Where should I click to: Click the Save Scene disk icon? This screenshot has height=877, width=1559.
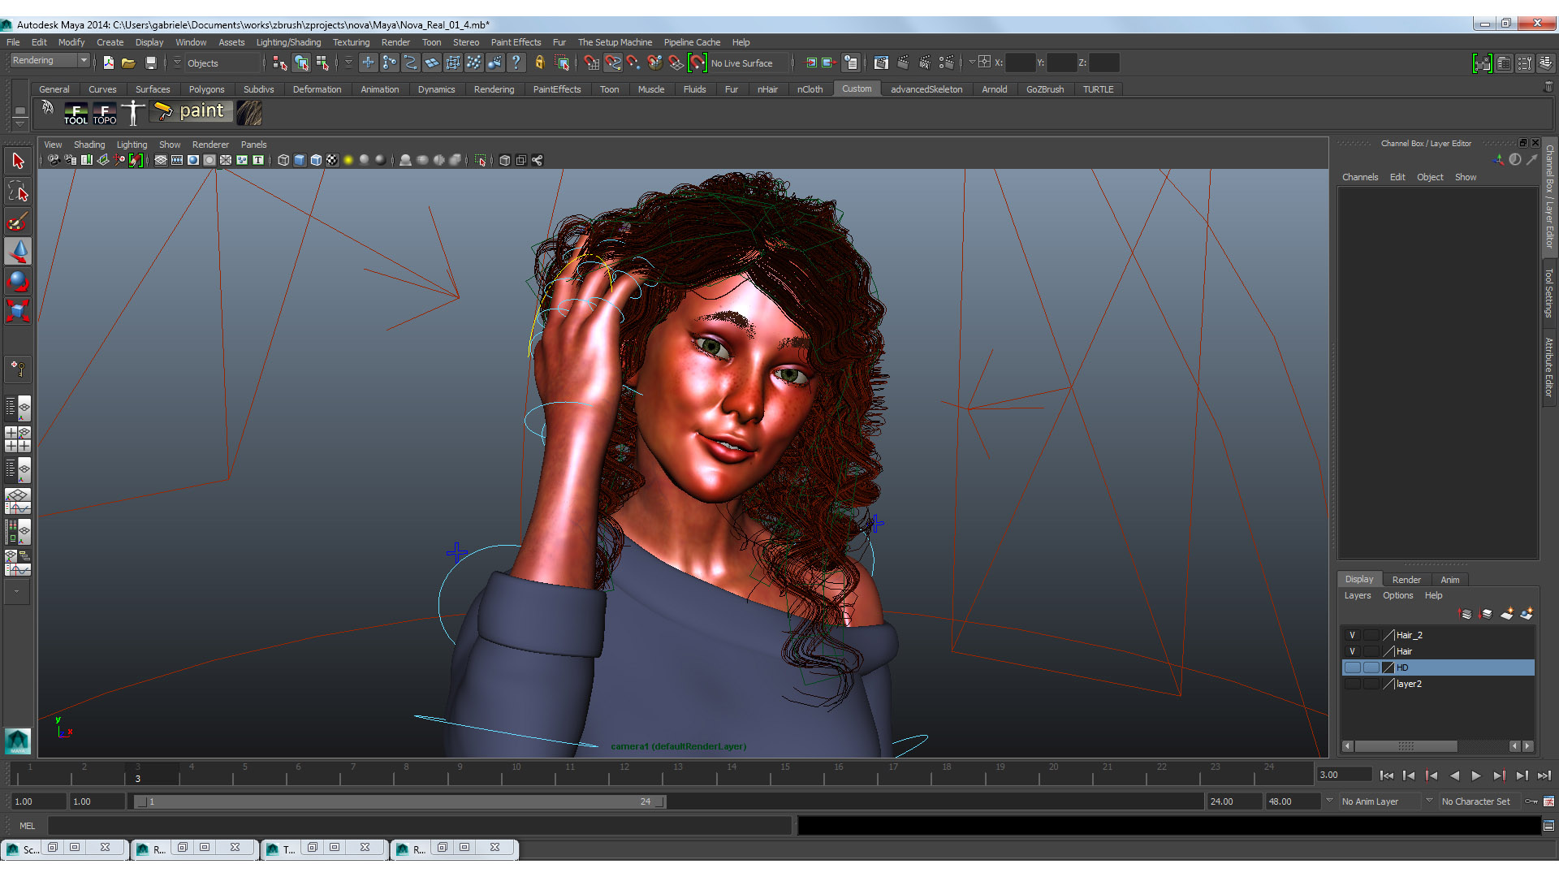pyautogui.click(x=150, y=63)
